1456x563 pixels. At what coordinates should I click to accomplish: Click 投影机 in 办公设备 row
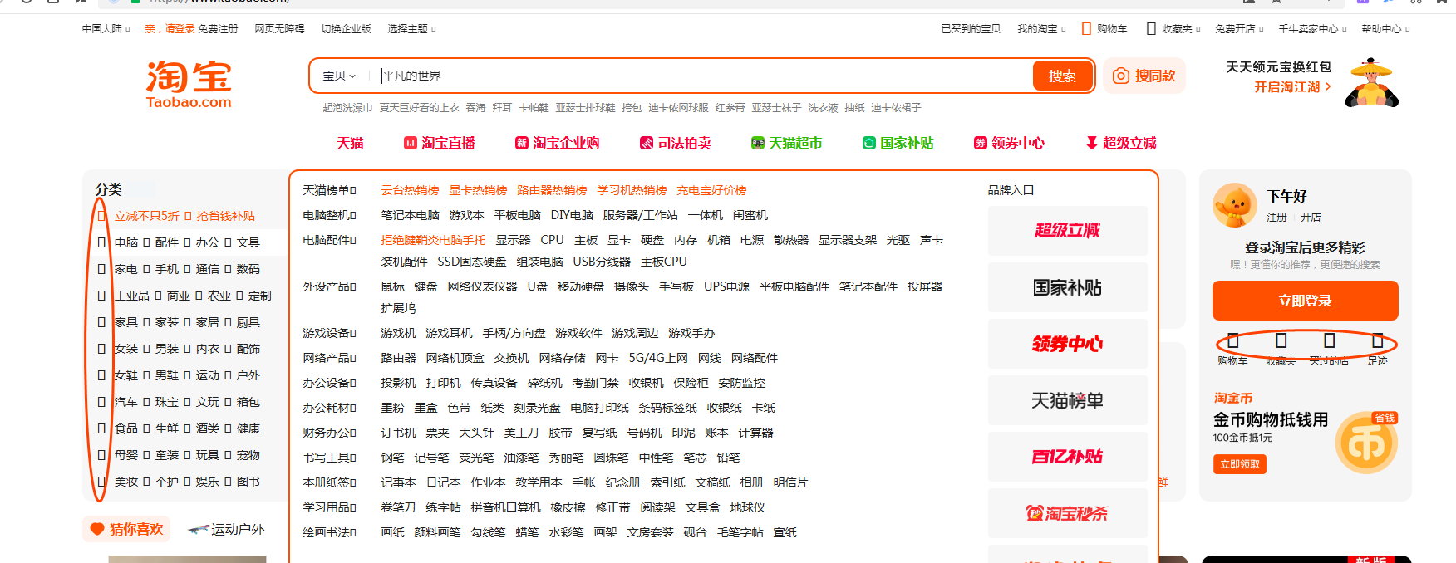pyautogui.click(x=398, y=383)
